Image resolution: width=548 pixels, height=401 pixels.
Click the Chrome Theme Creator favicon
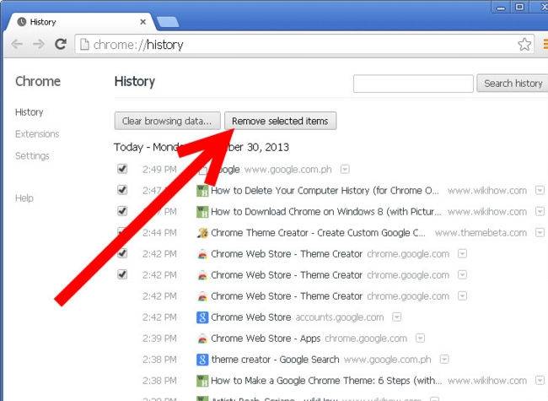coord(202,233)
